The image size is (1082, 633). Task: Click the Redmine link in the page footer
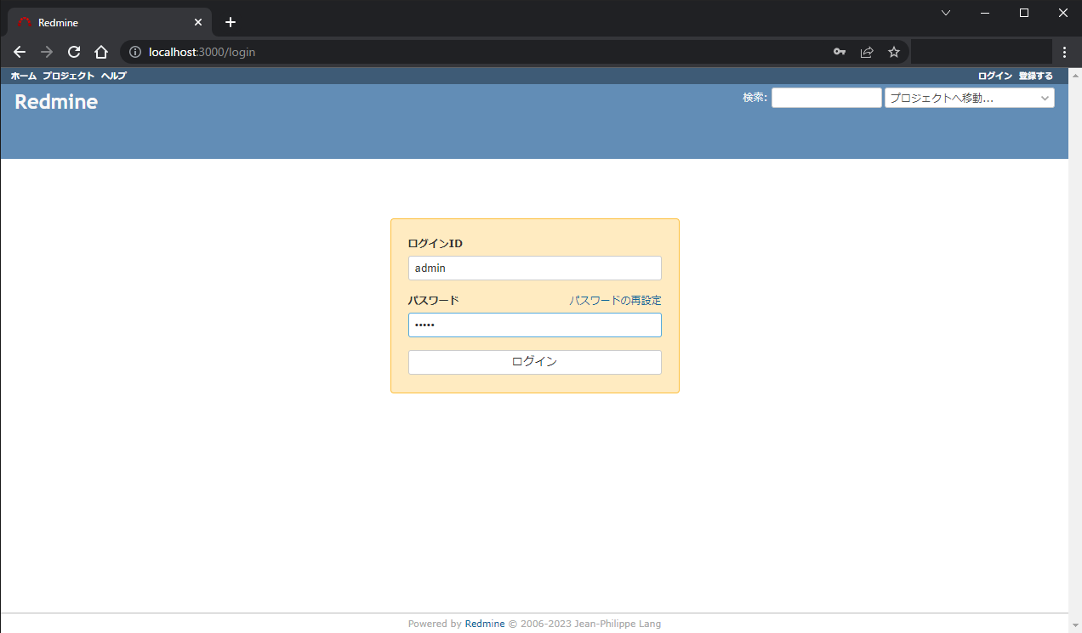click(x=485, y=623)
